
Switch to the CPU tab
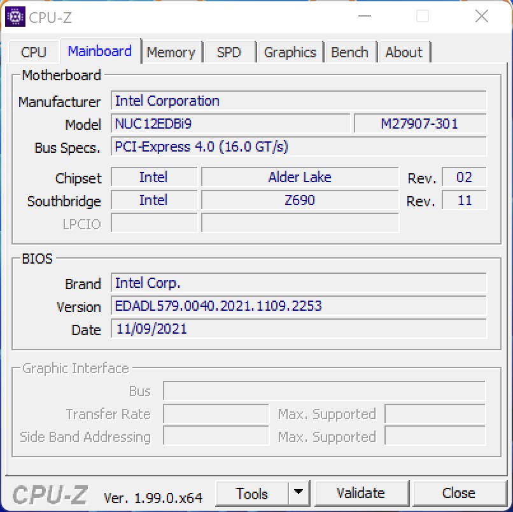[34, 52]
